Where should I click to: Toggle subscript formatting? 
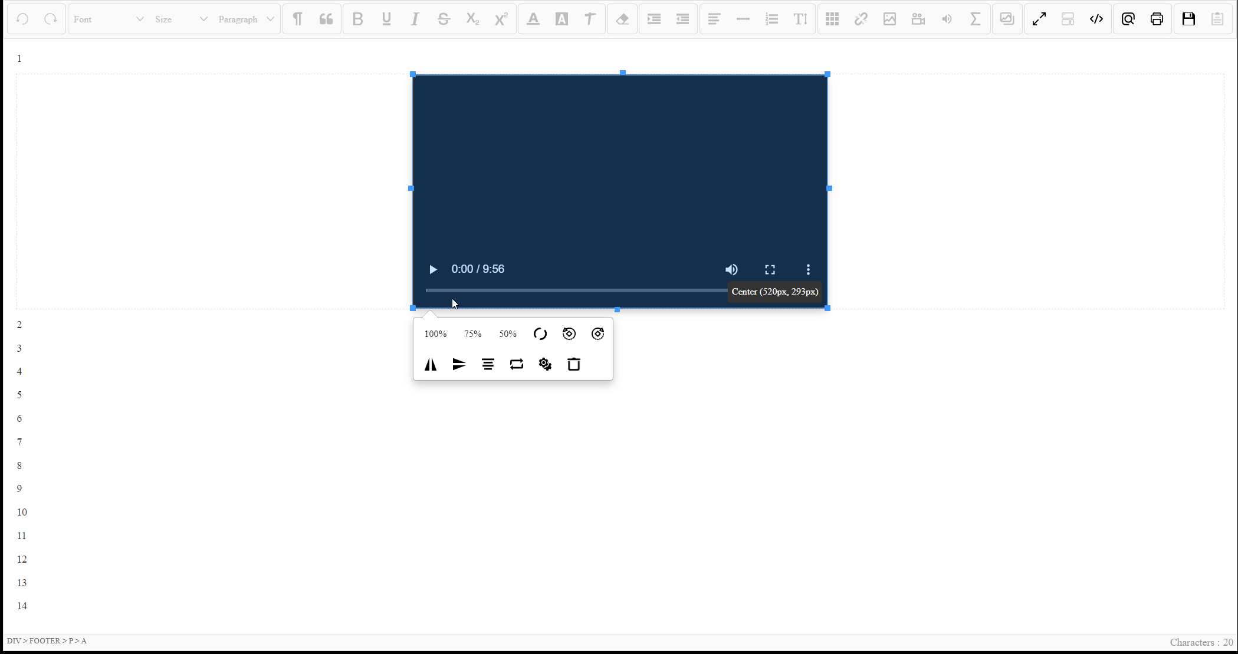pyautogui.click(x=472, y=19)
